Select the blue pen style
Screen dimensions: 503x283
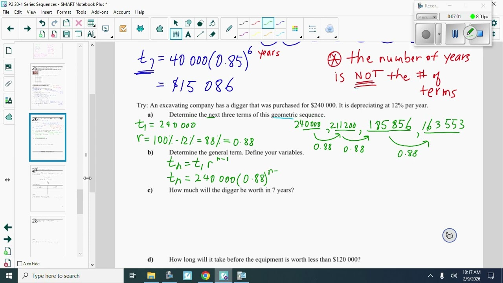[280, 23]
